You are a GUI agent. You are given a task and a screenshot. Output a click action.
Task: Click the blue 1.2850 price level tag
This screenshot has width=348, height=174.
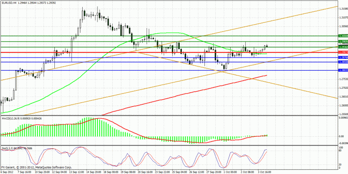click(343, 62)
